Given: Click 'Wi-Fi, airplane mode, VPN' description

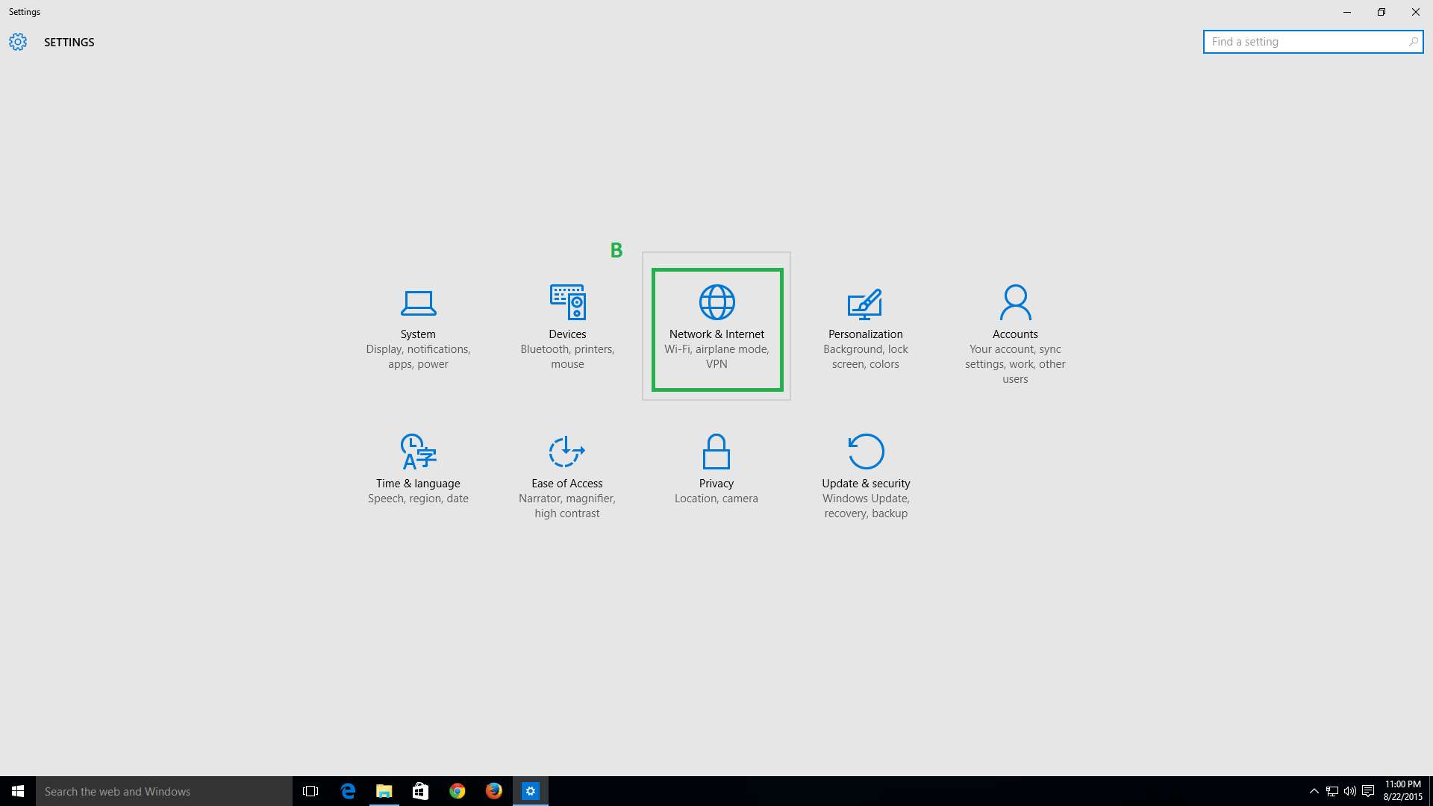Looking at the screenshot, I should tap(716, 357).
